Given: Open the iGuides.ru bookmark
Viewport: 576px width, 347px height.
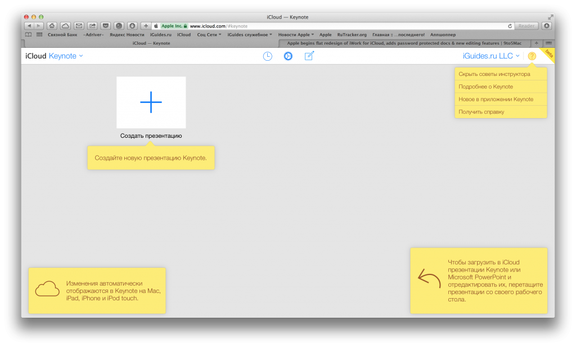Looking at the screenshot, I should (x=160, y=34).
